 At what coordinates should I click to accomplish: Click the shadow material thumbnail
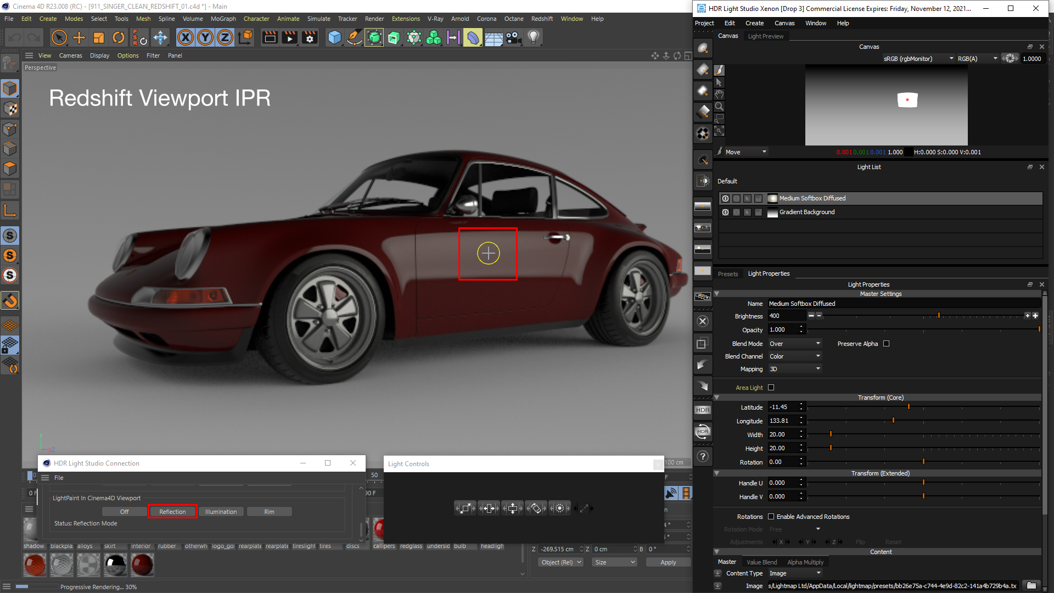(31, 529)
